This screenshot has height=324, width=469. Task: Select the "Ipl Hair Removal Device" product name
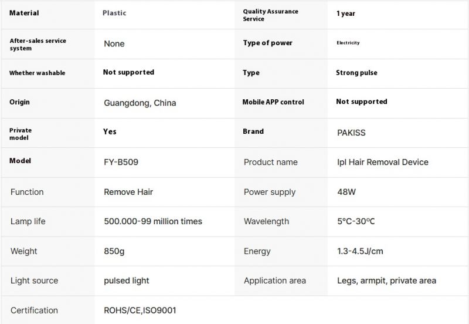pyautogui.click(x=383, y=162)
